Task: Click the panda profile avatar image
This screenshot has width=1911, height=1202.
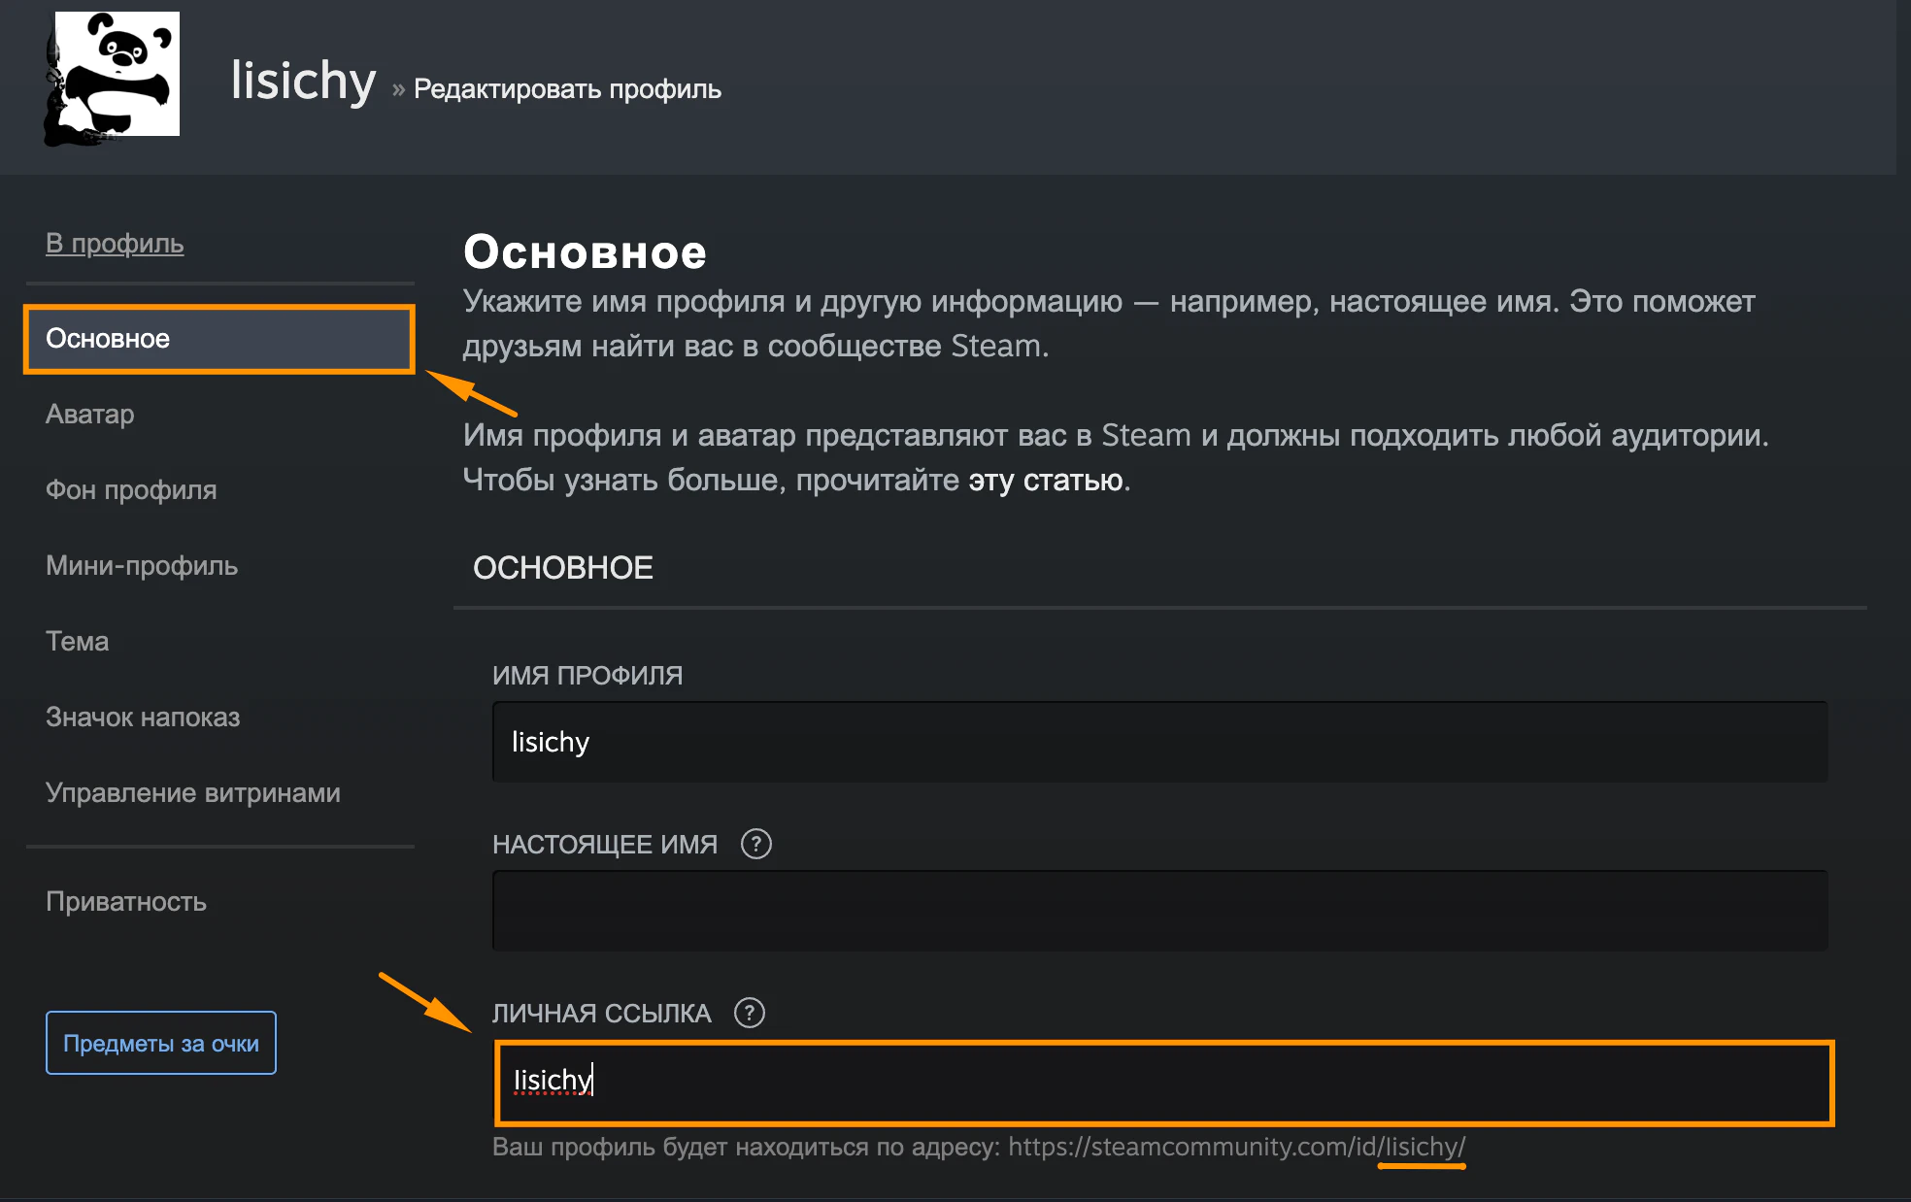Action: pyautogui.click(x=112, y=76)
